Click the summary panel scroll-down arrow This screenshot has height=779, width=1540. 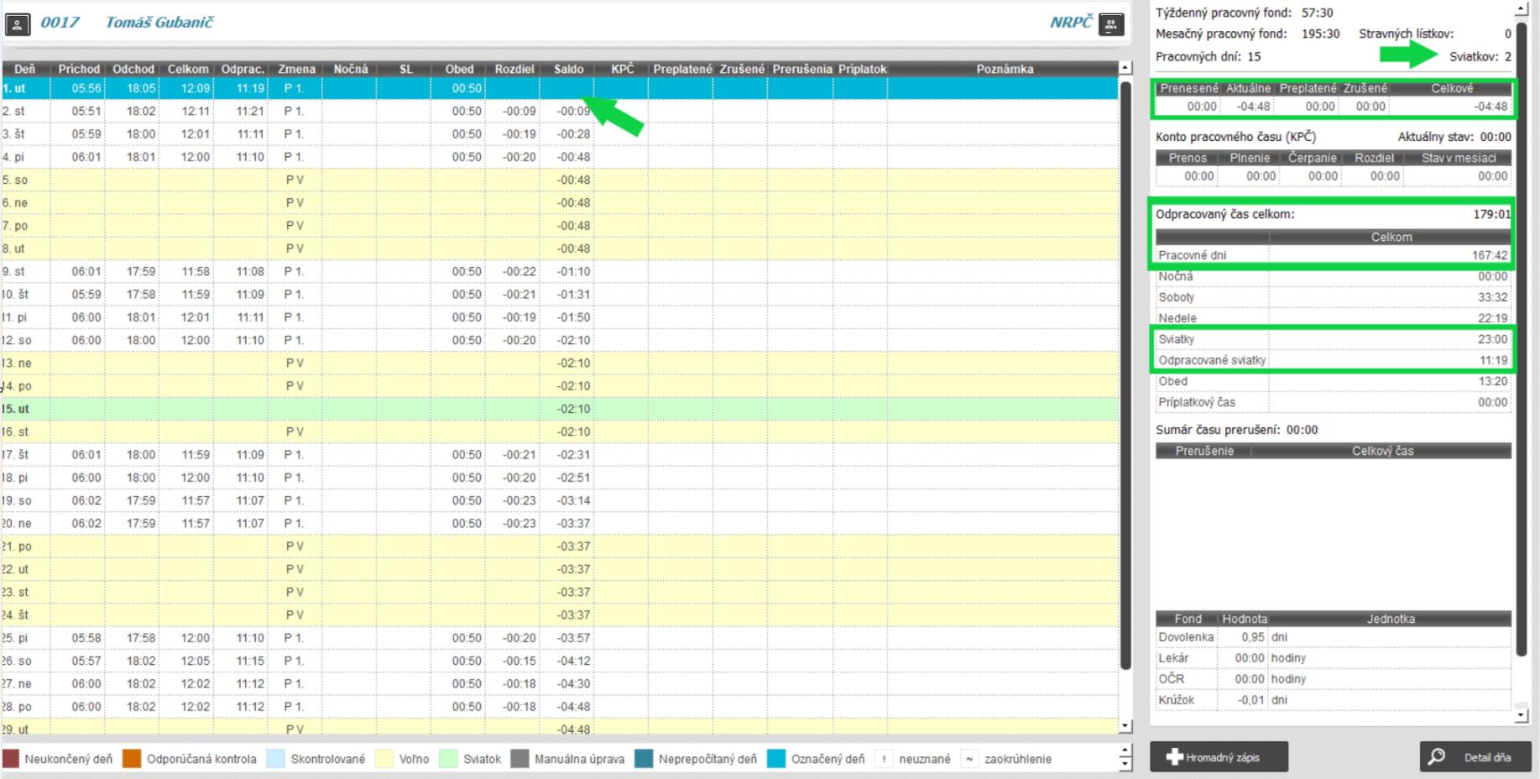tap(1521, 715)
